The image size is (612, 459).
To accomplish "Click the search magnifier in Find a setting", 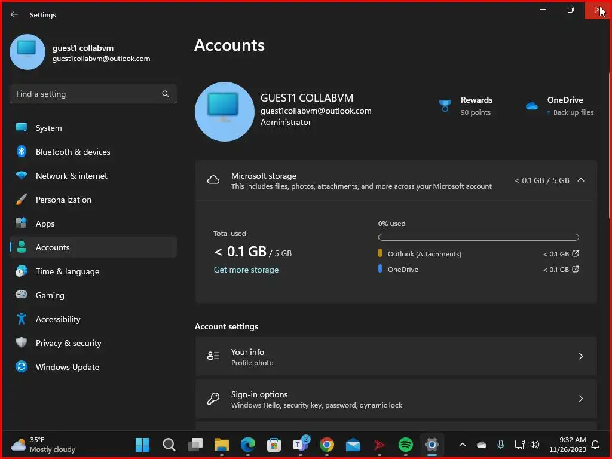I will click(166, 94).
